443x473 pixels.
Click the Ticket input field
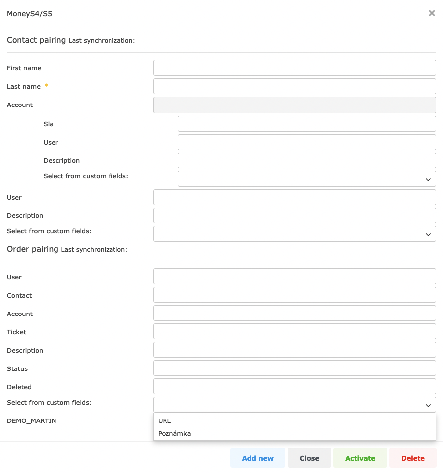[x=294, y=331]
